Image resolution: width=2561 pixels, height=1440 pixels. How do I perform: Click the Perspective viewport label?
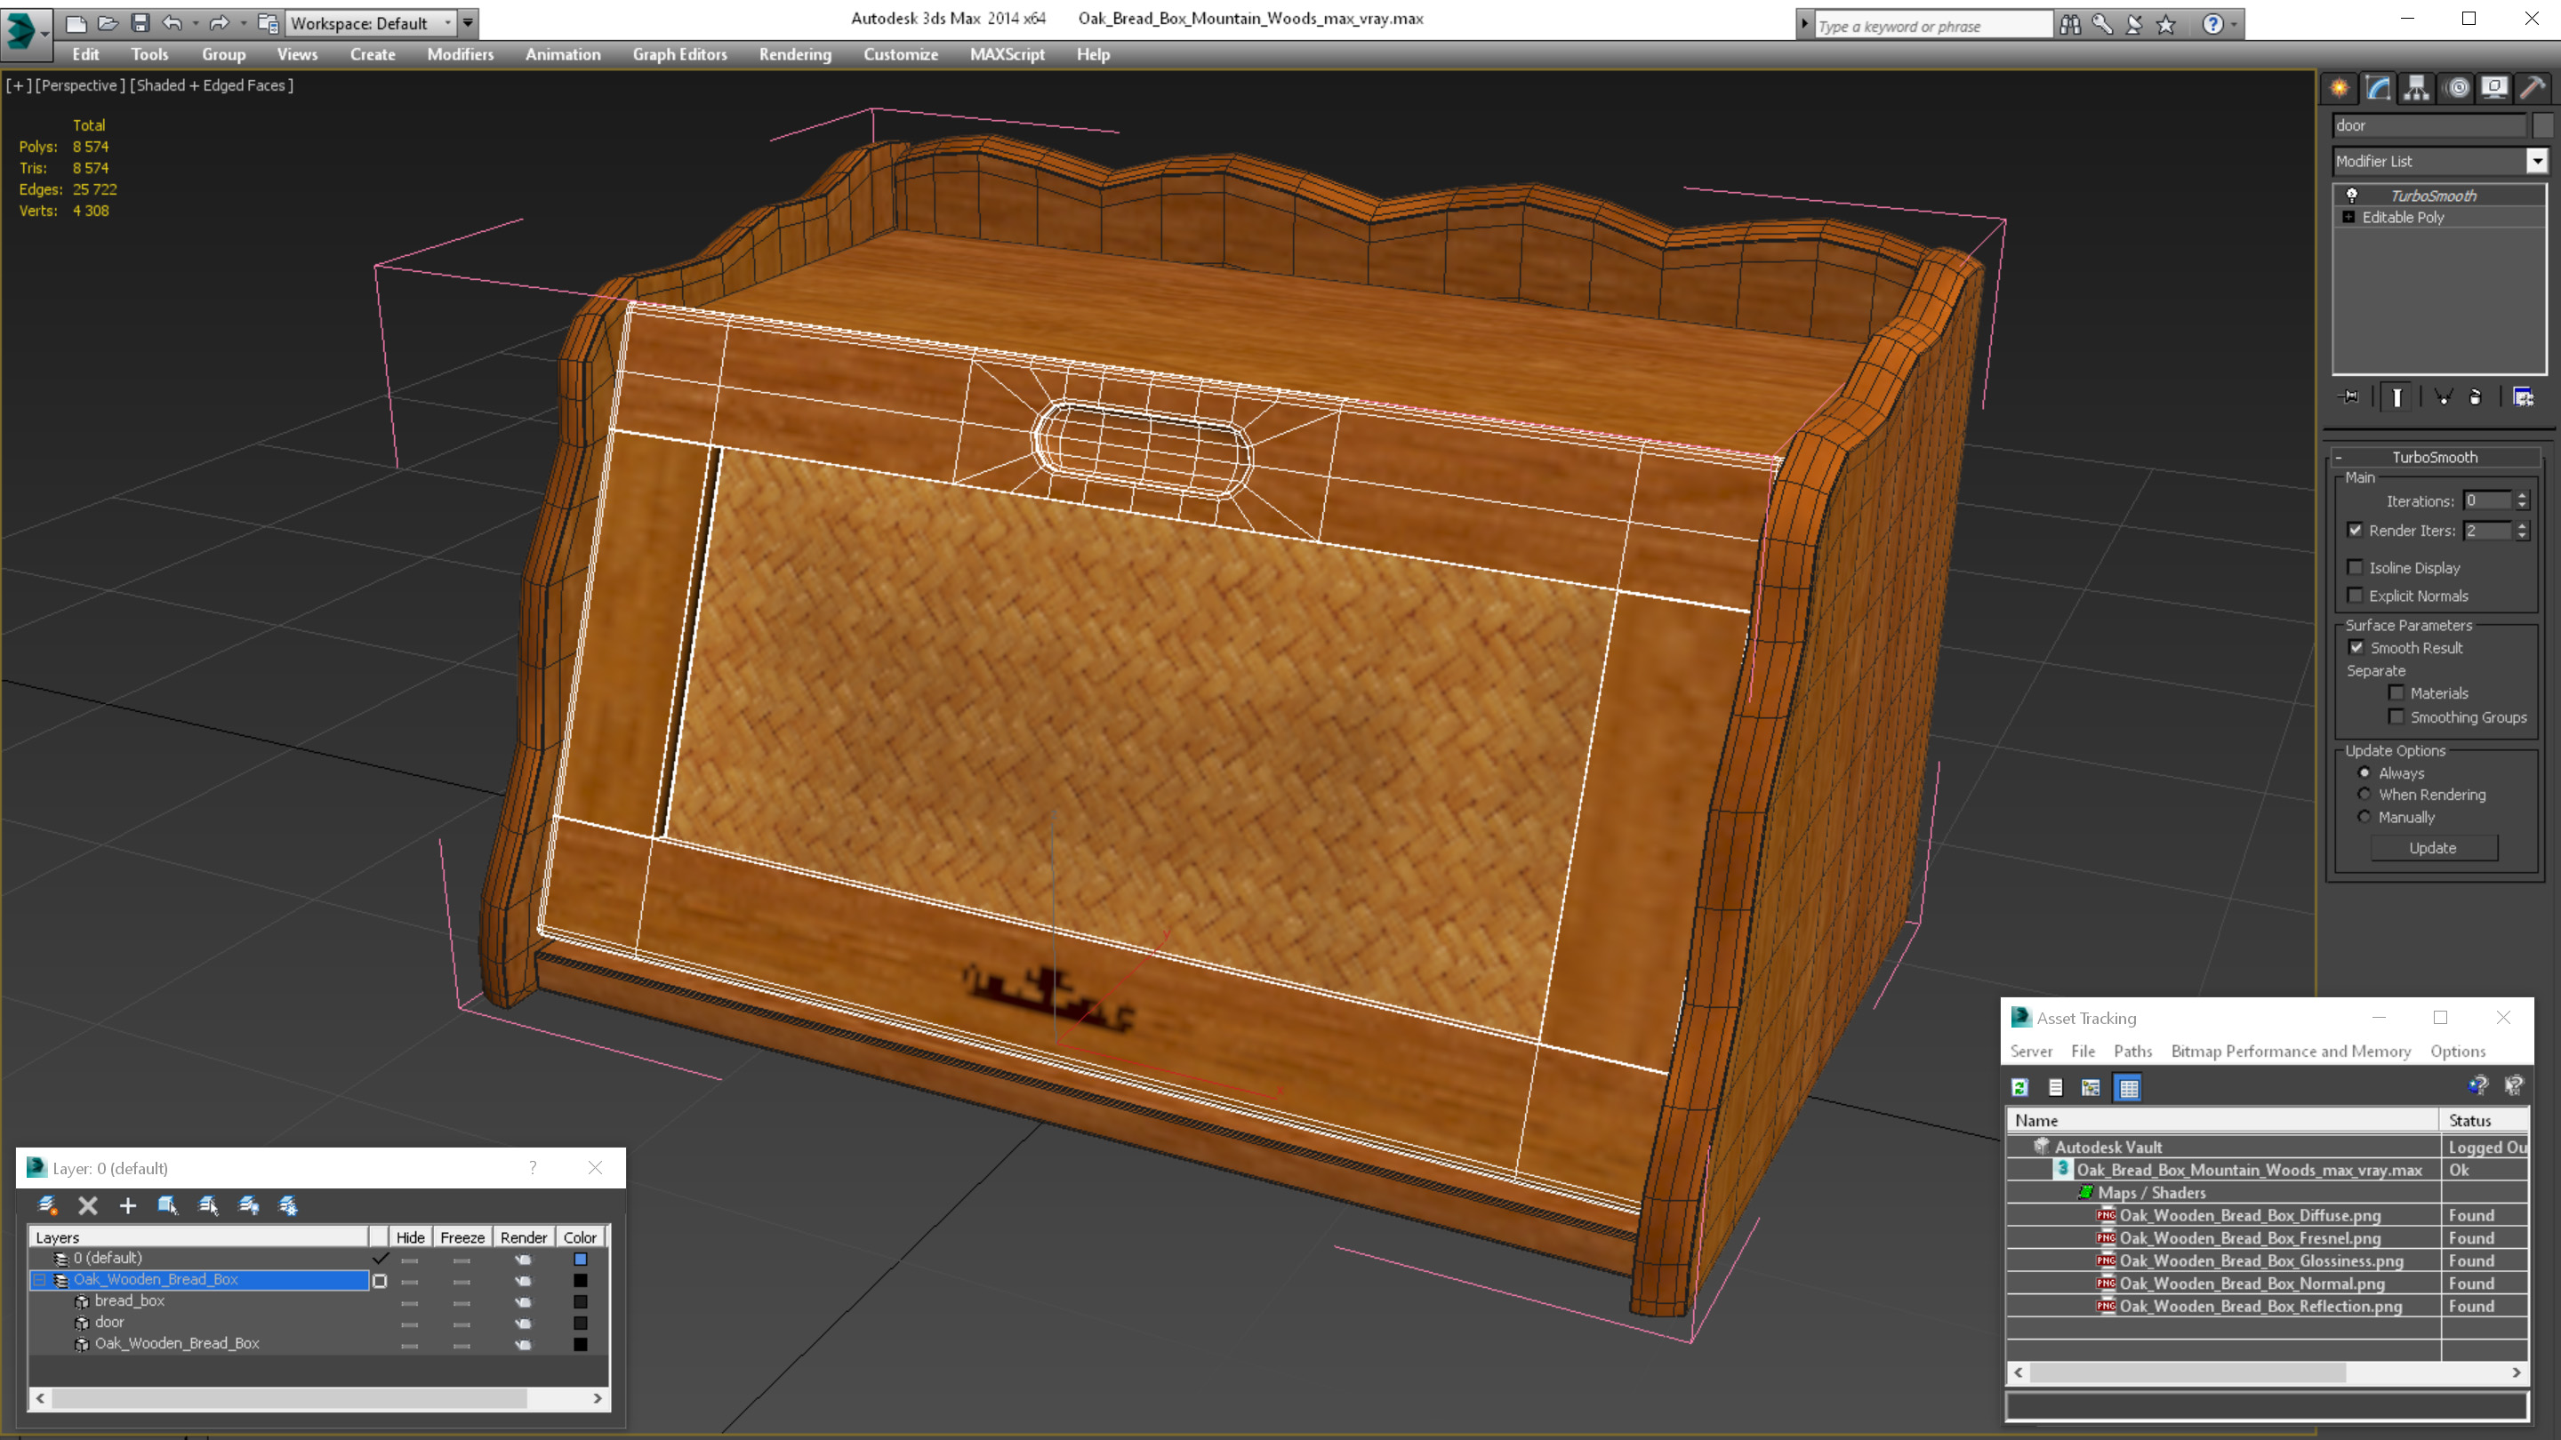[x=79, y=85]
